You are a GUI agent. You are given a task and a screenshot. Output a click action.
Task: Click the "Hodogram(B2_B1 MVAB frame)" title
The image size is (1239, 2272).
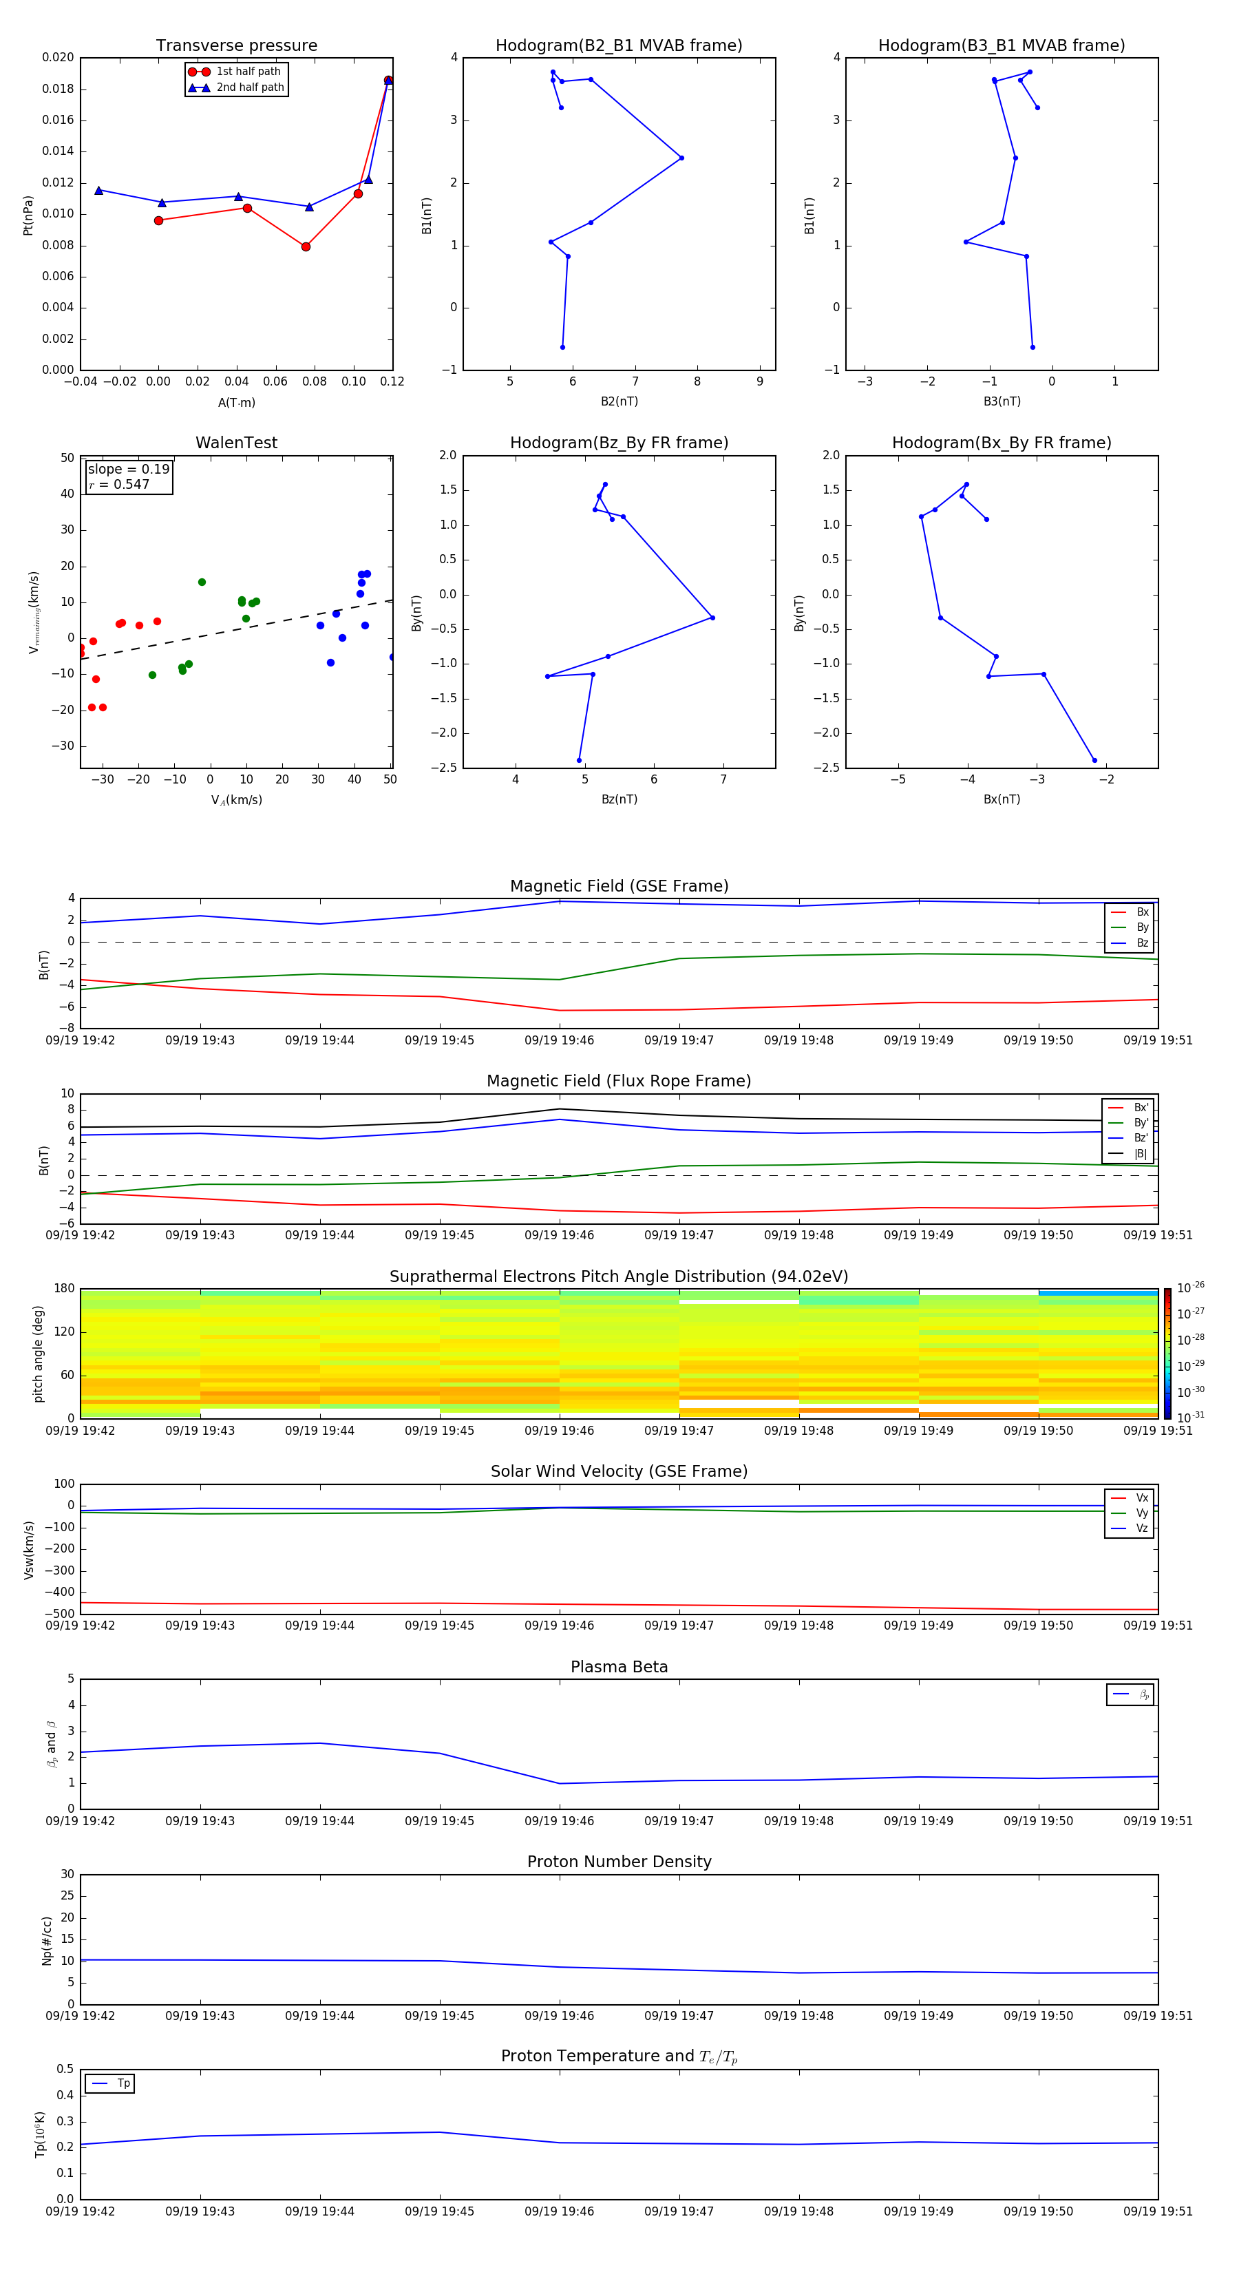pos(619,46)
